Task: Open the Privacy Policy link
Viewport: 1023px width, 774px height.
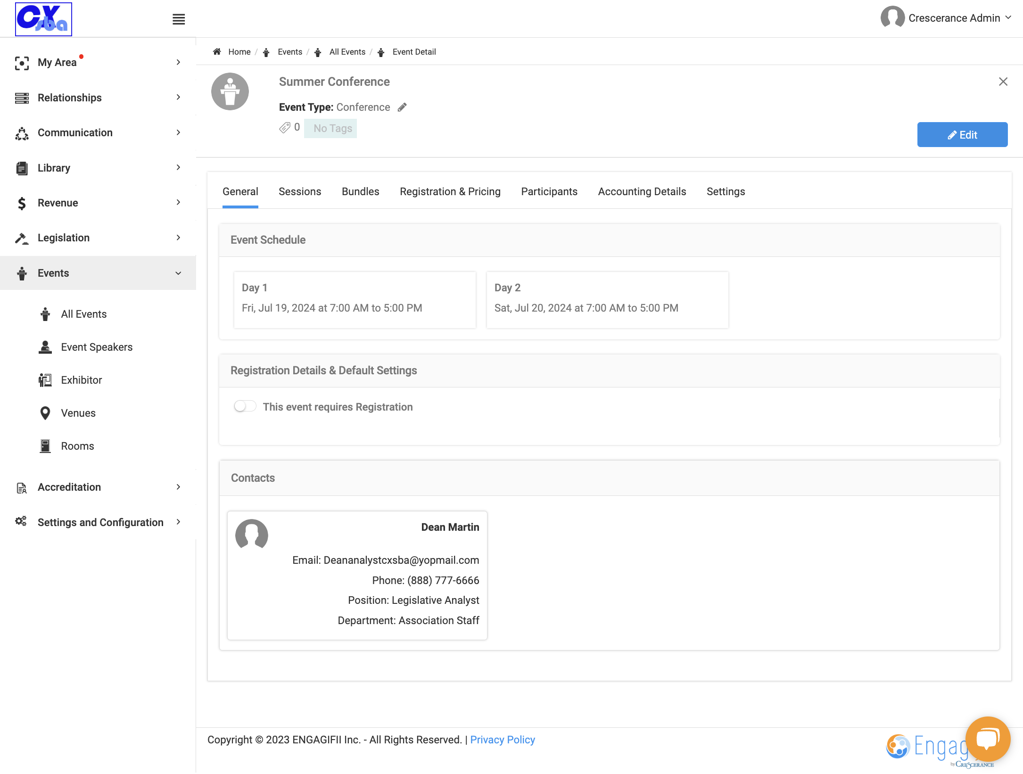Action: [x=503, y=740]
